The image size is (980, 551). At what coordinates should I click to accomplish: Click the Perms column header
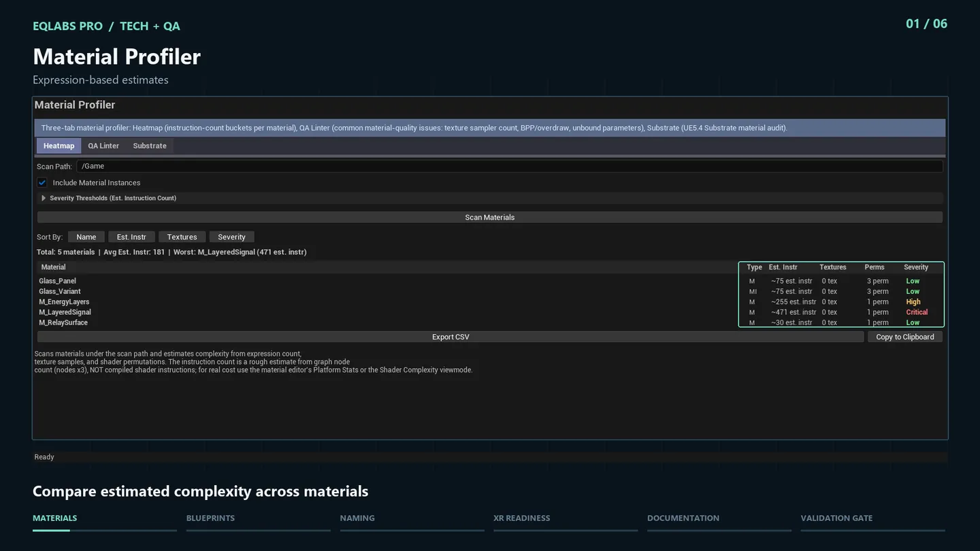click(x=875, y=267)
